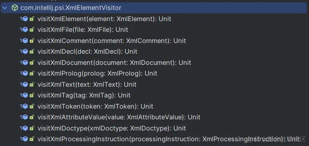Click the green lock icon beside visitXmlComment
This screenshot has width=309, height=146.
coord(32,41)
